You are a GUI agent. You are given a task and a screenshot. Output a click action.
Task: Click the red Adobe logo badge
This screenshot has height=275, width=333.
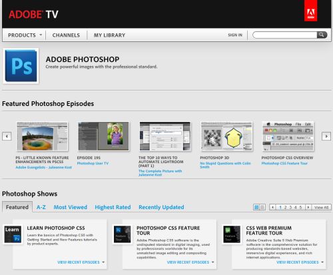click(x=310, y=11)
